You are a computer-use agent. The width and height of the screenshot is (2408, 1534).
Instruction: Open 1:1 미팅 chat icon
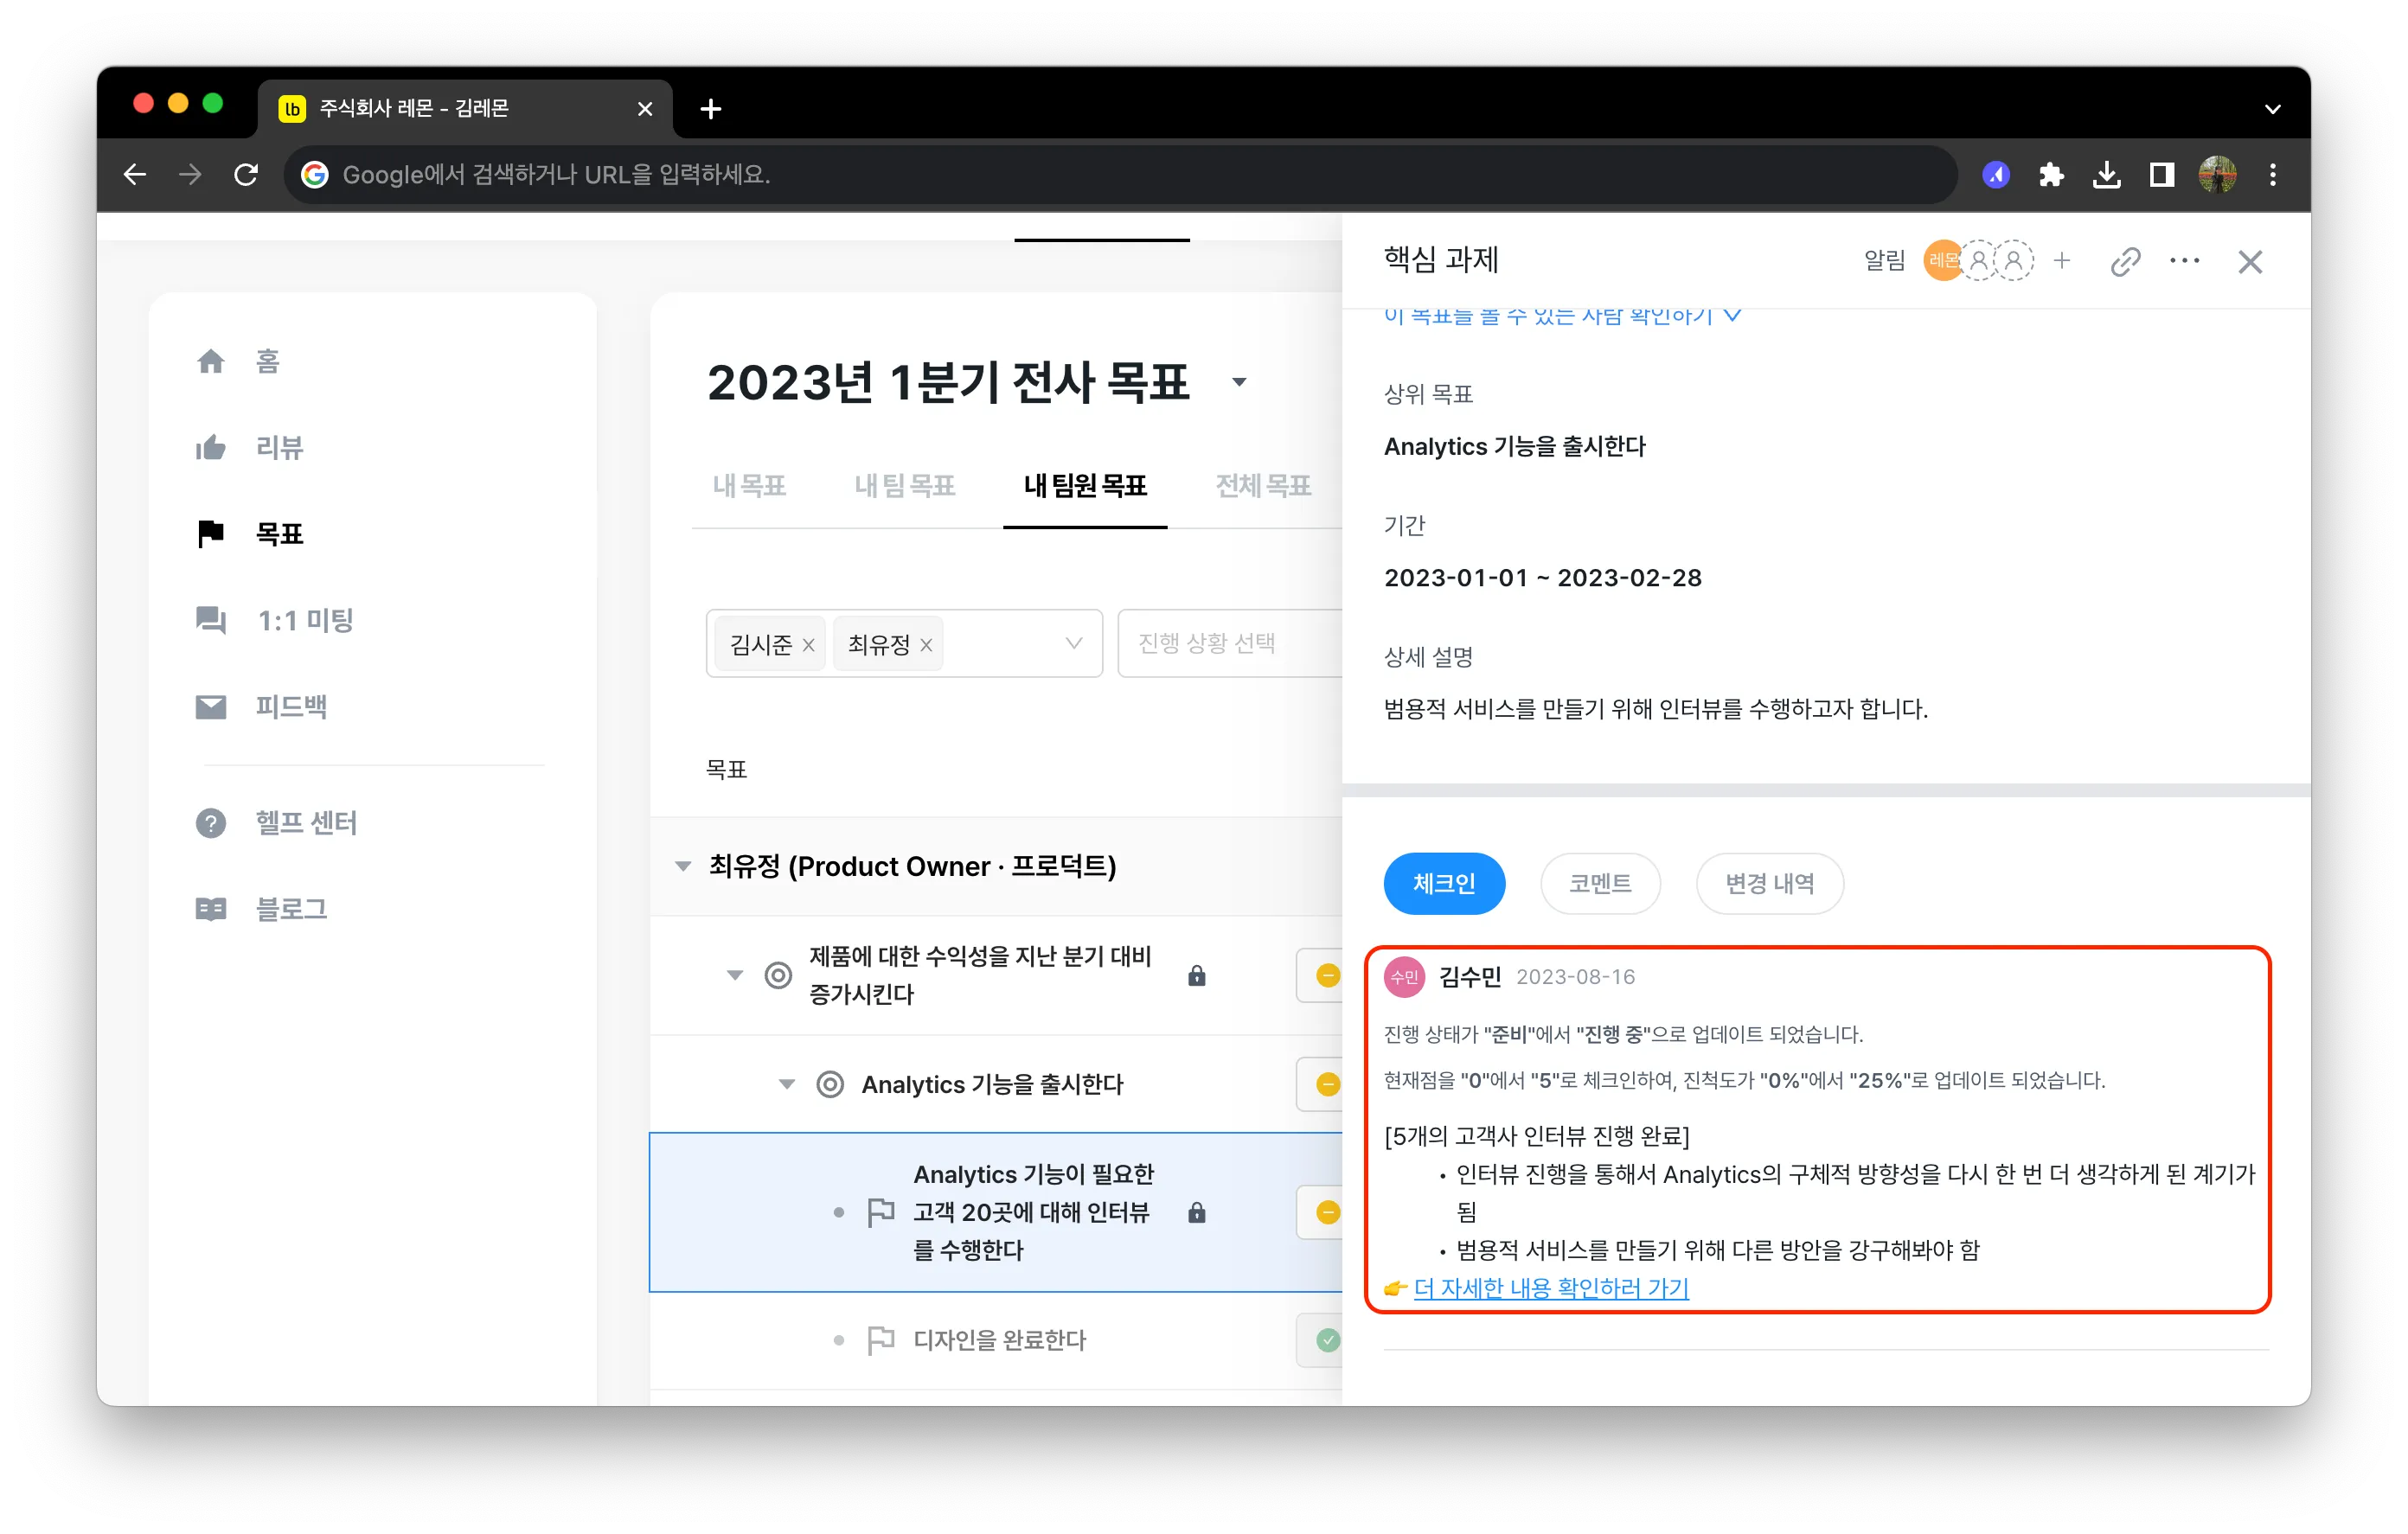pos(210,620)
